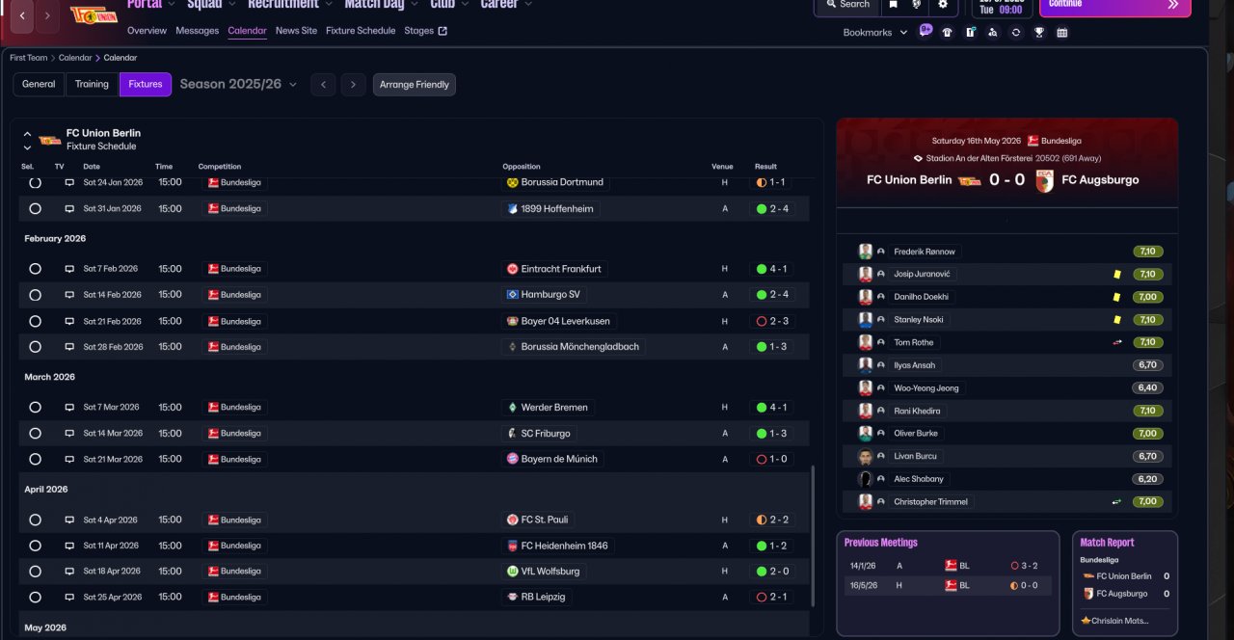
Task: Open the News Site tab
Action: pos(296,31)
